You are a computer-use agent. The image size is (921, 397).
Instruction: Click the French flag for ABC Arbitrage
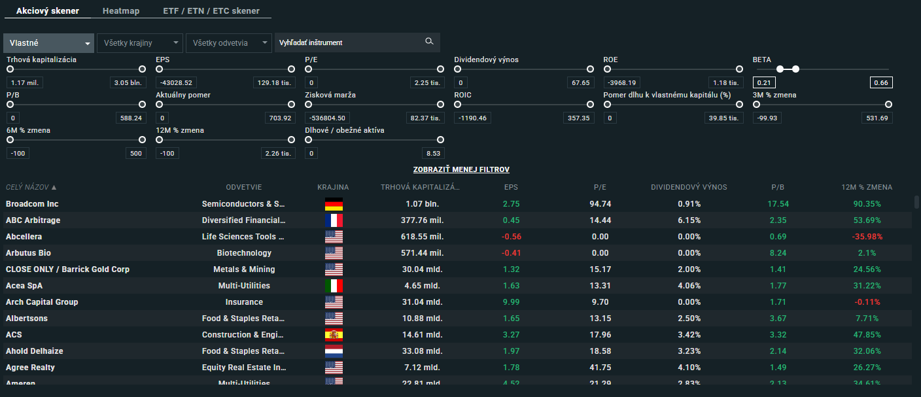pos(334,220)
